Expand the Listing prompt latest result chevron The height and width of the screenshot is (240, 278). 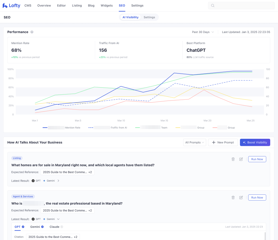tap(58, 181)
